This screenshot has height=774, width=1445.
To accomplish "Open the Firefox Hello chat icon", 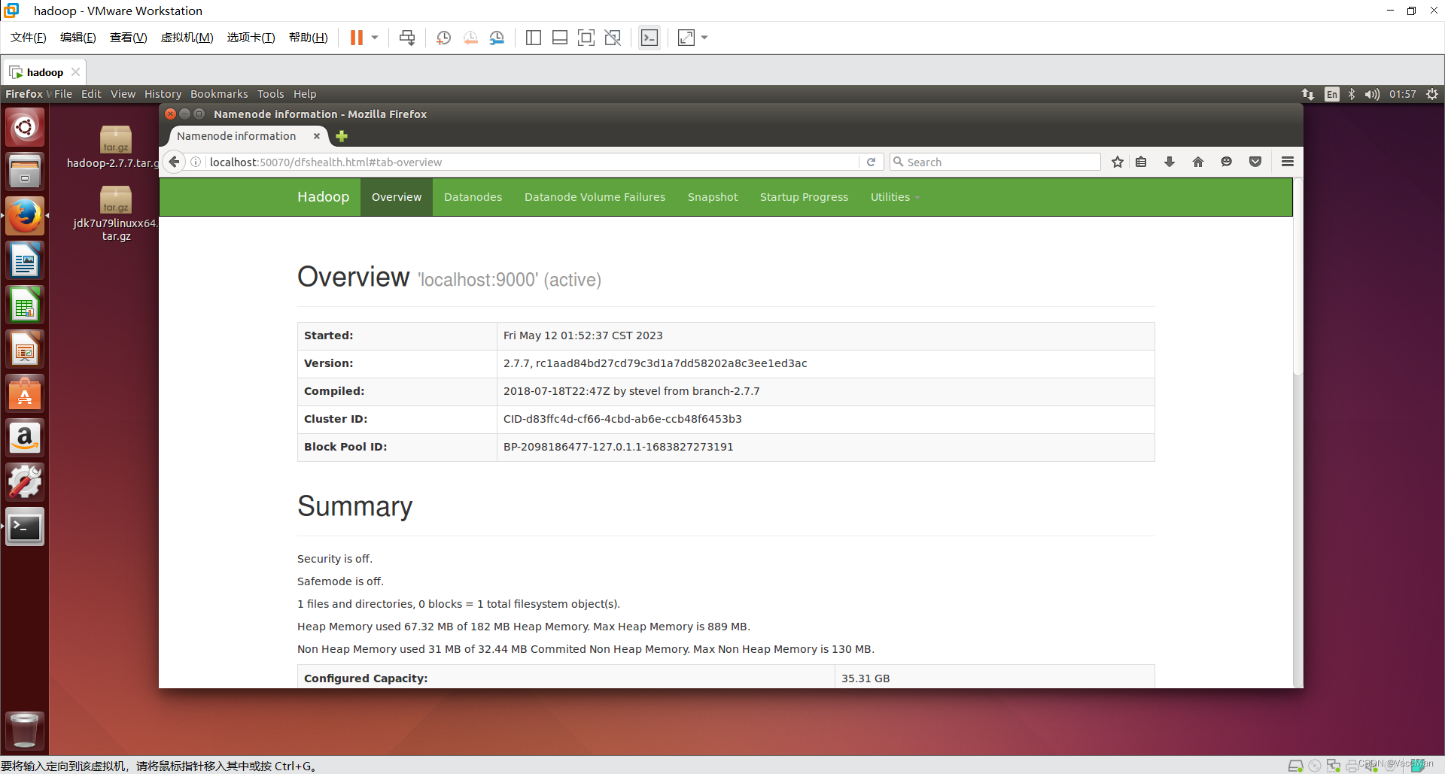I will coord(1227,162).
